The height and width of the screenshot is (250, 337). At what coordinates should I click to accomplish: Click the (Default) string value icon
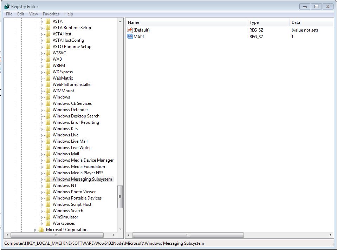pyautogui.click(x=130, y=30)
